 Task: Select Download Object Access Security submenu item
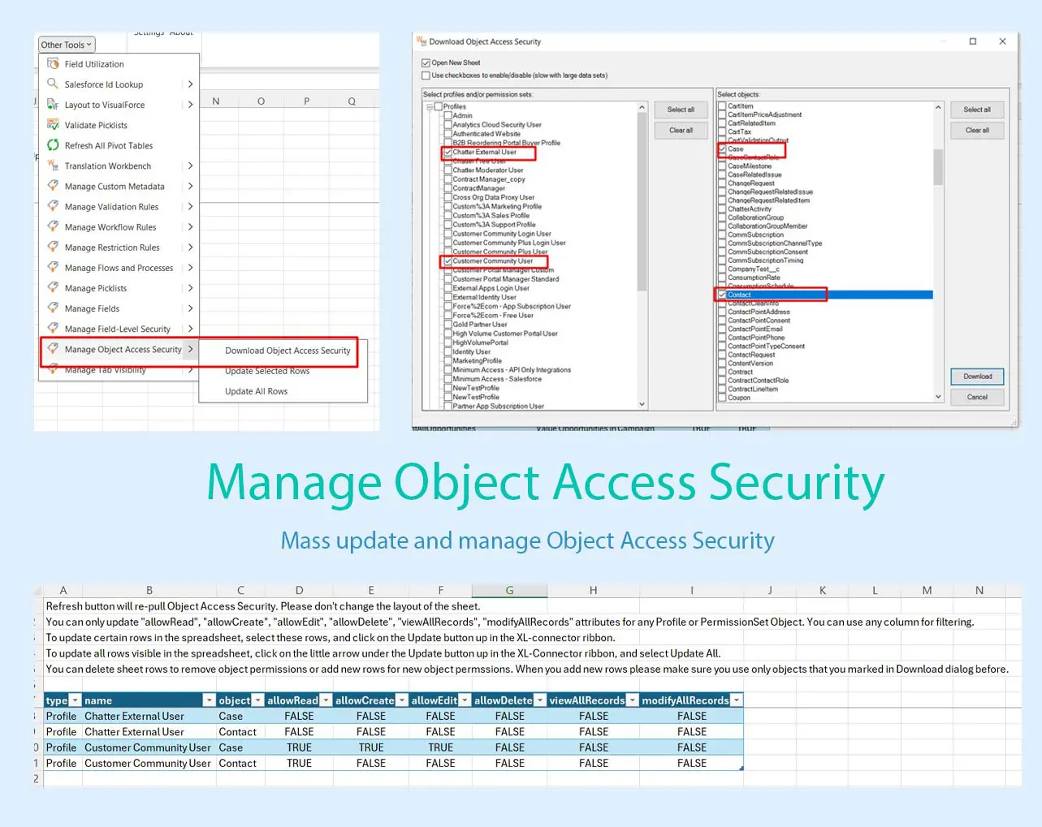coord(288,351)
